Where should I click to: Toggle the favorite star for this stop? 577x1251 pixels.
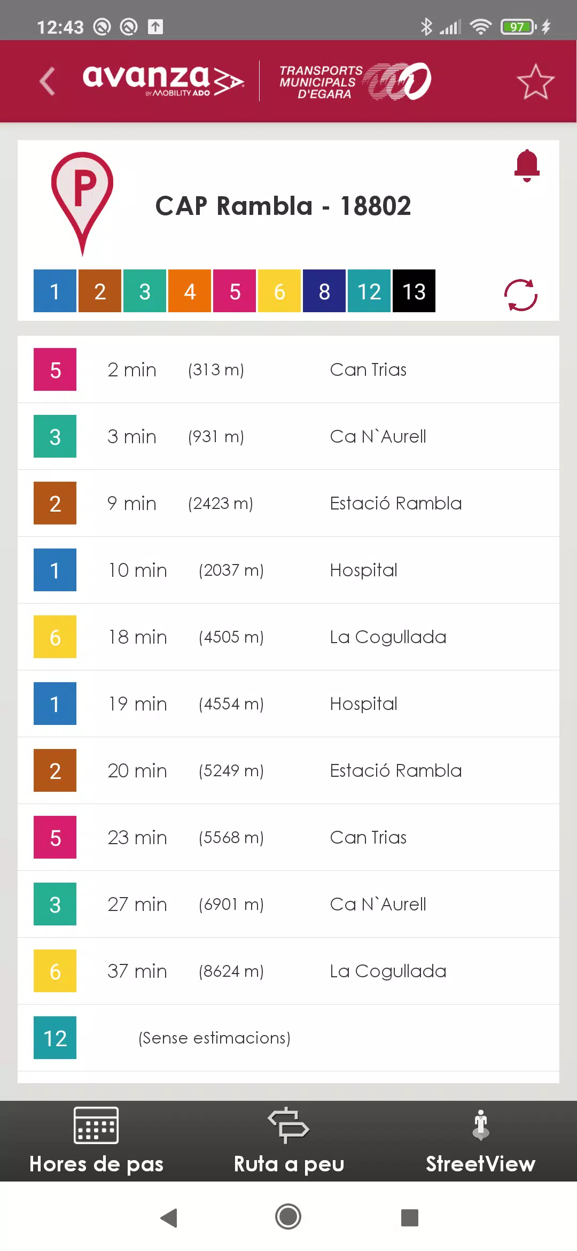click(535, 81)
